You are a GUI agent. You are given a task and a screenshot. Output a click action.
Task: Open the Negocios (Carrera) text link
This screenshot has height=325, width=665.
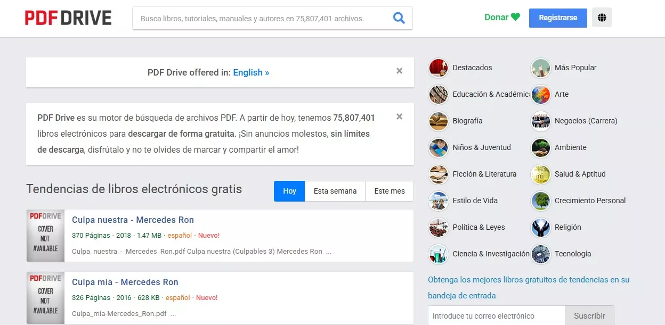click(586, 121)
